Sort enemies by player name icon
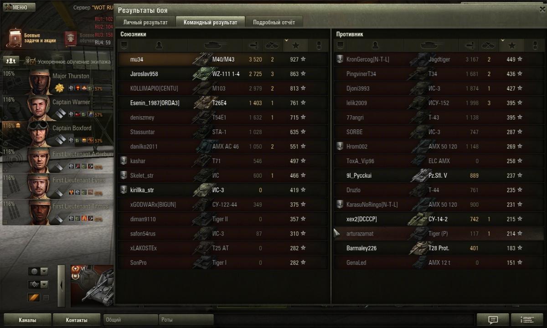This screenshot has width=547, height=328. (x=375, y=45)
